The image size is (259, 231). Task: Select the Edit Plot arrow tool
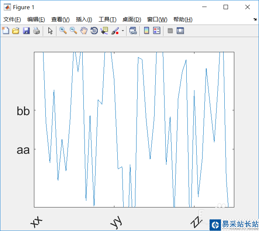coord(50,31)
